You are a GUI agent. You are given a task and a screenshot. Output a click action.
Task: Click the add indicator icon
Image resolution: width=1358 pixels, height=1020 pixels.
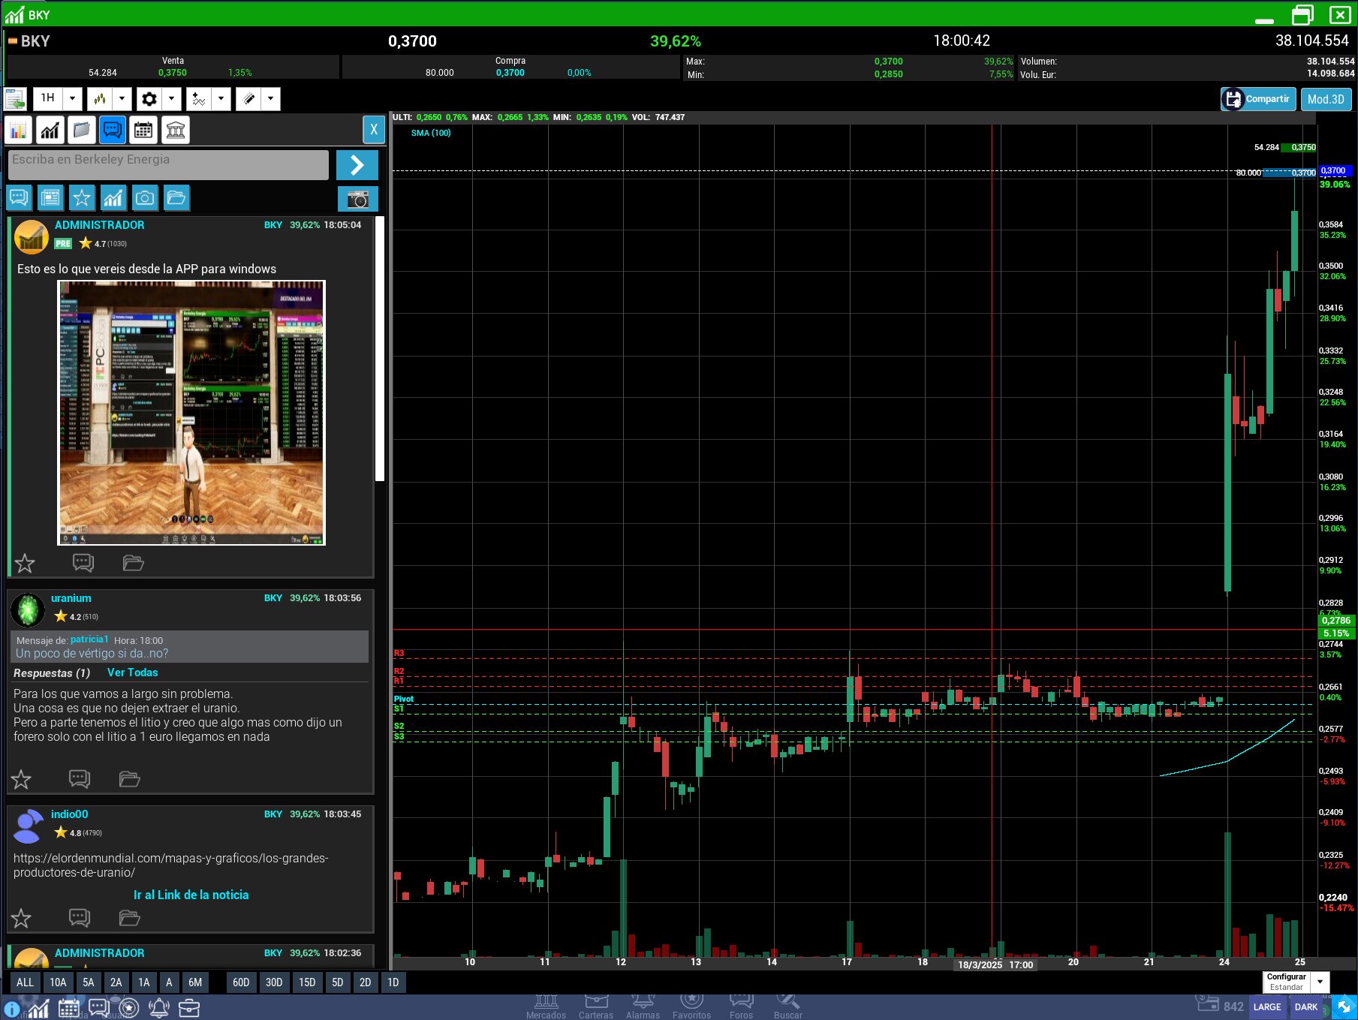pyautogui.click(x=199, y=98)
